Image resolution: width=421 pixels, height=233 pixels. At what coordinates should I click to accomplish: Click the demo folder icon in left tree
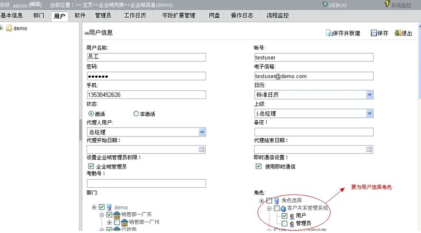click(x=9, y=28)
